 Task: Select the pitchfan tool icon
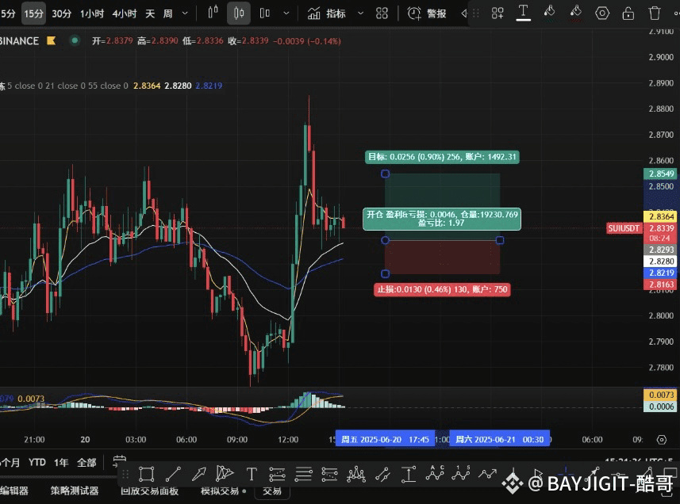tap(225, 473)
